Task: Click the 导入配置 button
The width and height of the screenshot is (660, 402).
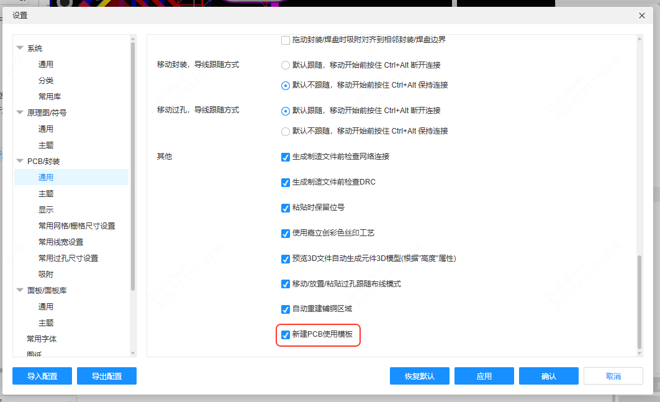Action: coord(42,375)
